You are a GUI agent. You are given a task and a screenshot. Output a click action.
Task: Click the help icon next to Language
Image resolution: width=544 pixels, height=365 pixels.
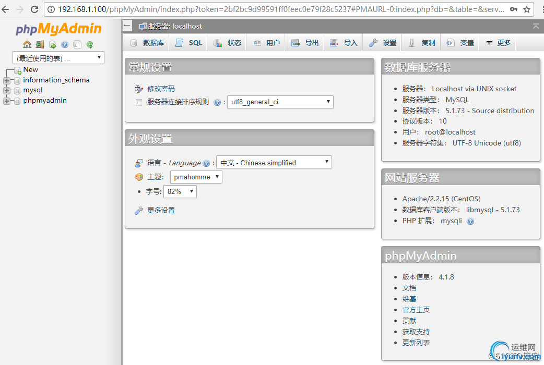206,163
